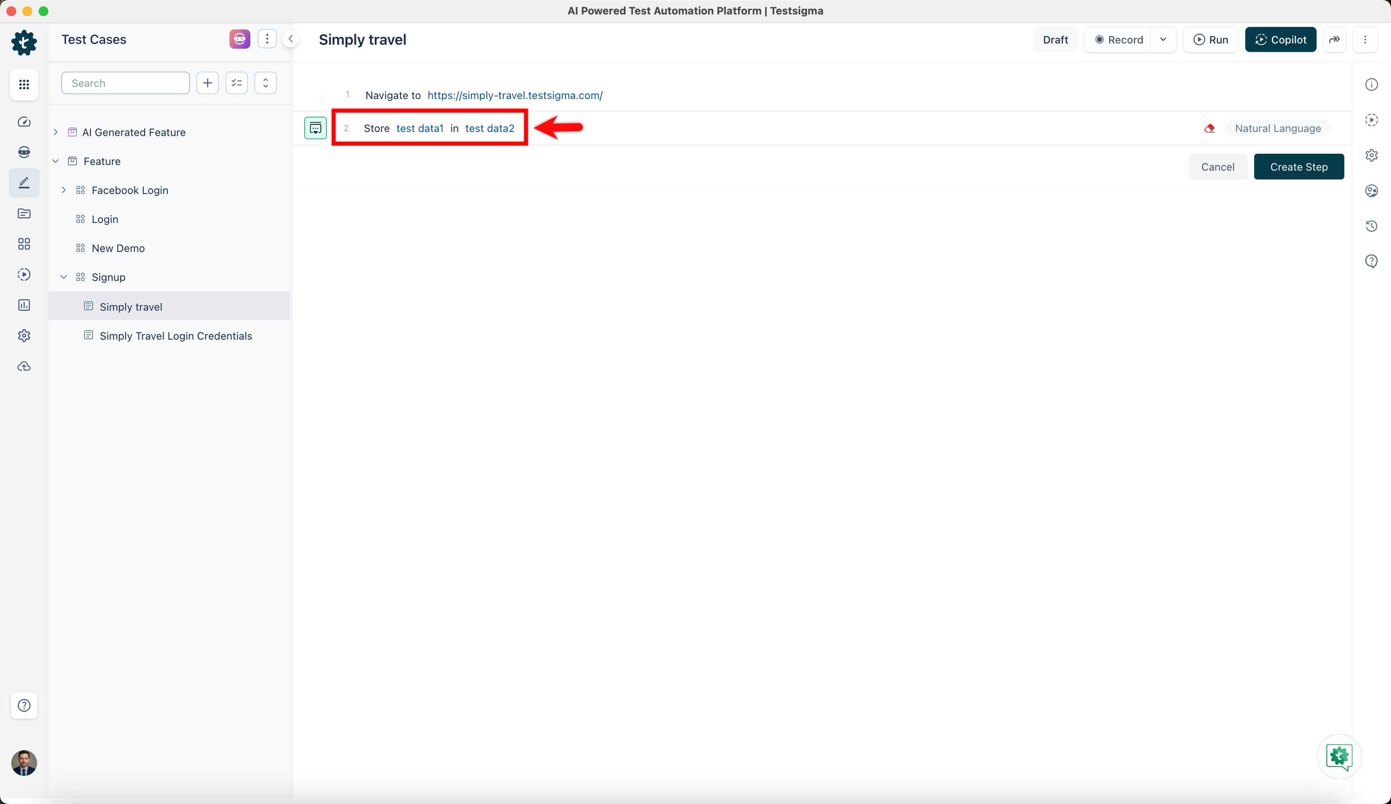The image size is (1391, 804).
Task: Select the New Demo scenario
Action: pos(118,248)
